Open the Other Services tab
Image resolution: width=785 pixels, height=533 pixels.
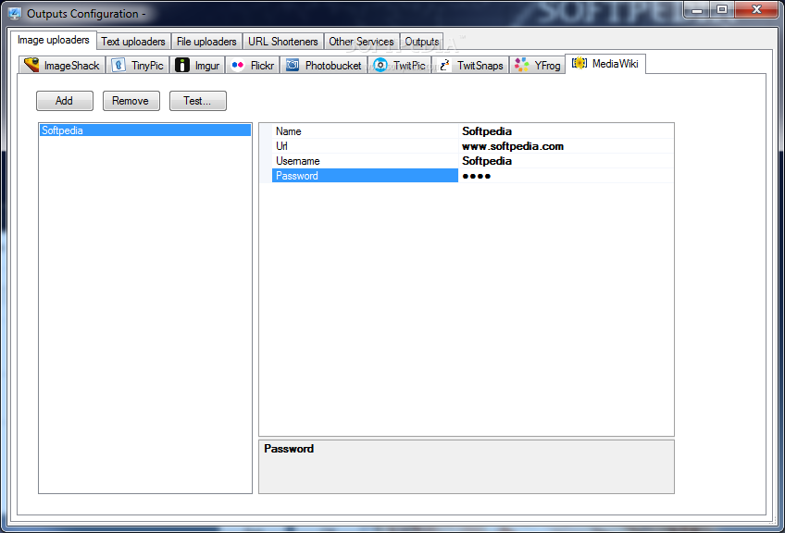361,42
